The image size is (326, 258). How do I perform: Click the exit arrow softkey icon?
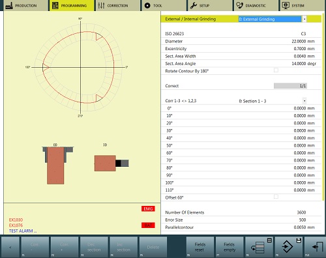315,247
